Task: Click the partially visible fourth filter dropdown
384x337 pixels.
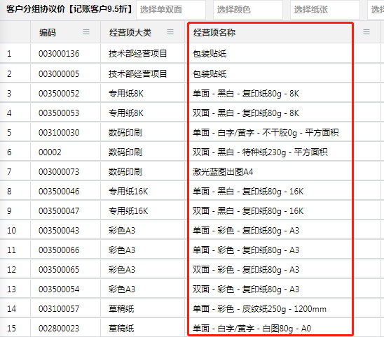Action: pyautogui.click(x=376, y=10)
